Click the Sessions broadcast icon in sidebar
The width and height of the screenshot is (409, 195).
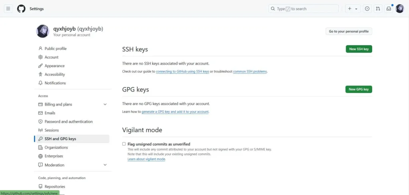click(40, 130)
